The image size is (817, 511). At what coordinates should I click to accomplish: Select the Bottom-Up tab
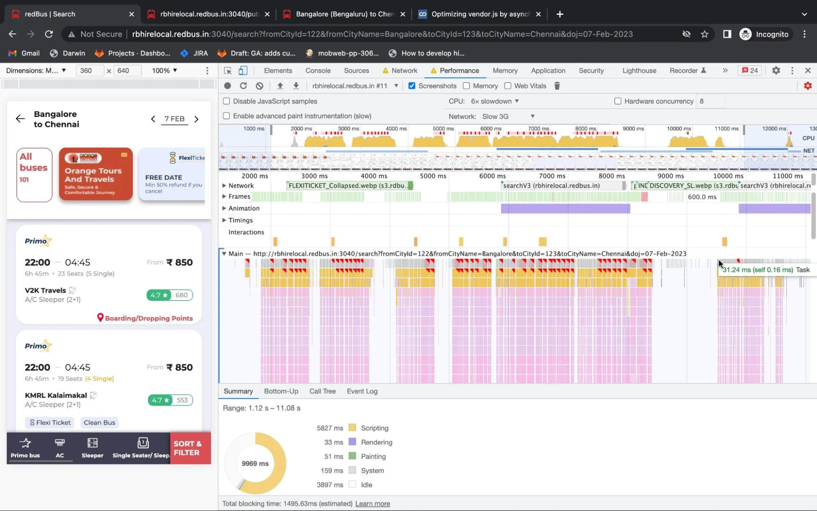281,391
